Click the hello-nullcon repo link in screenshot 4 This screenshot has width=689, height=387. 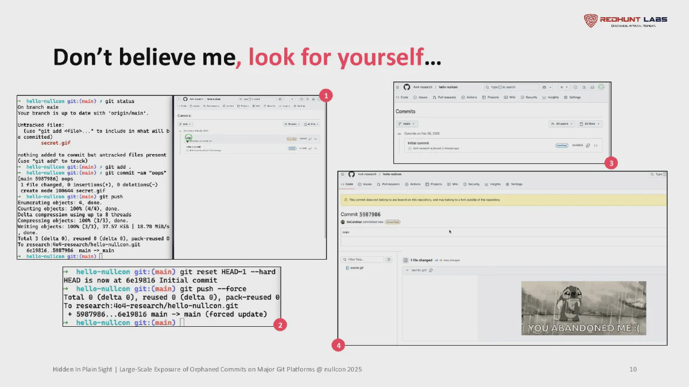pos(392,174)
